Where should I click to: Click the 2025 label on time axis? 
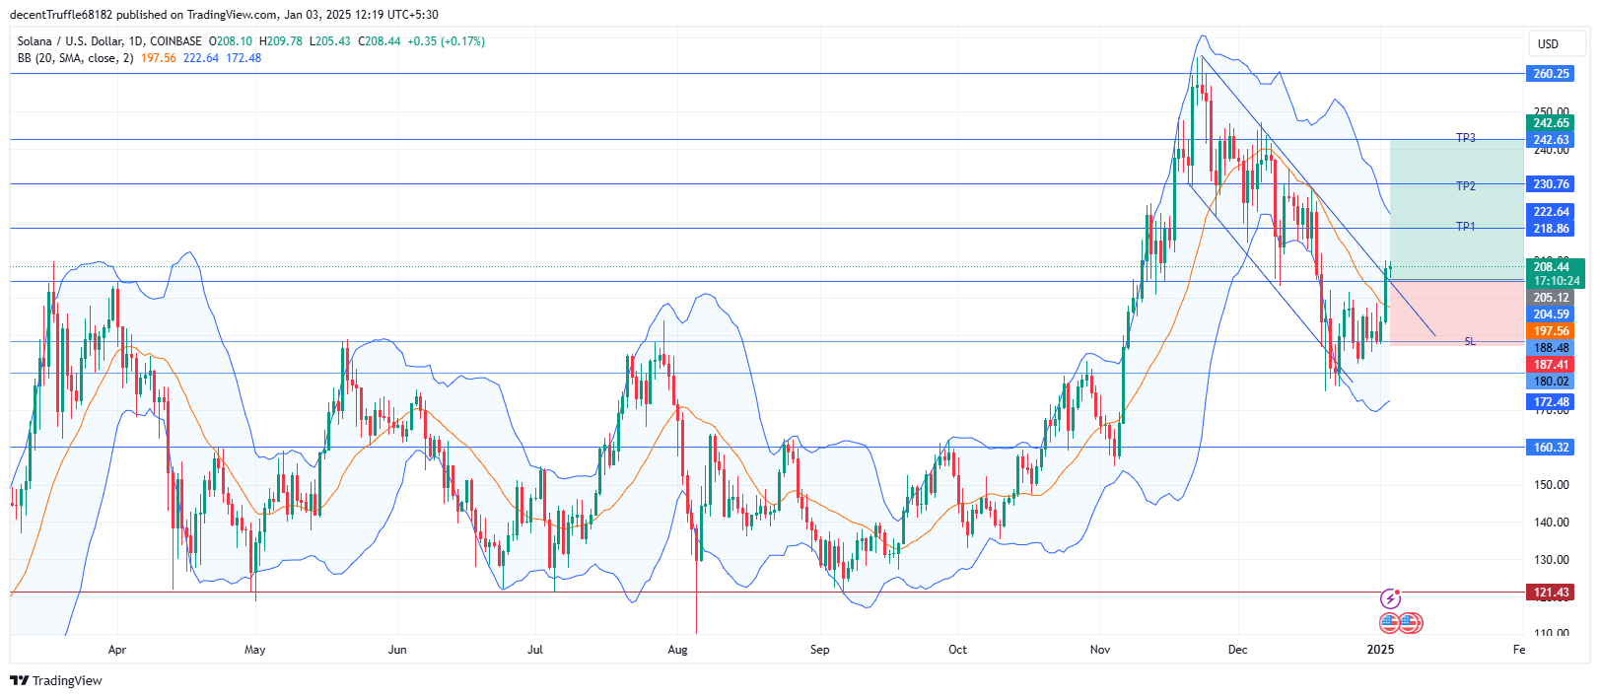(x=1380, y=650)
